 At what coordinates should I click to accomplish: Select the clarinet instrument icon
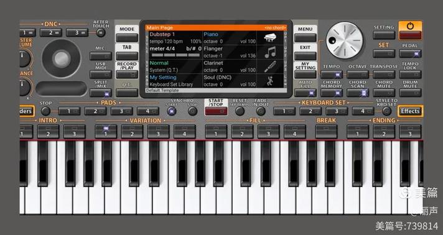[271, 67]
